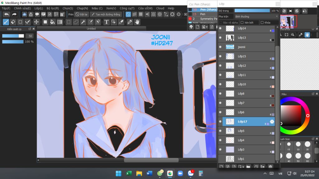Hide layer Lớp13
The height and width of the screenshot is (179, 319).
(220, 38)
